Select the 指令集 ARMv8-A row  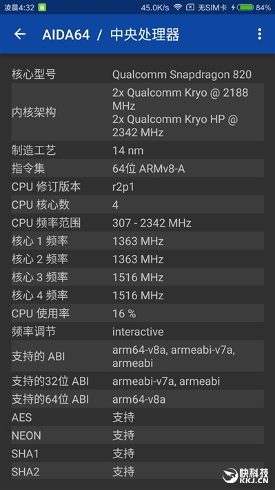(x=138, y=169)
